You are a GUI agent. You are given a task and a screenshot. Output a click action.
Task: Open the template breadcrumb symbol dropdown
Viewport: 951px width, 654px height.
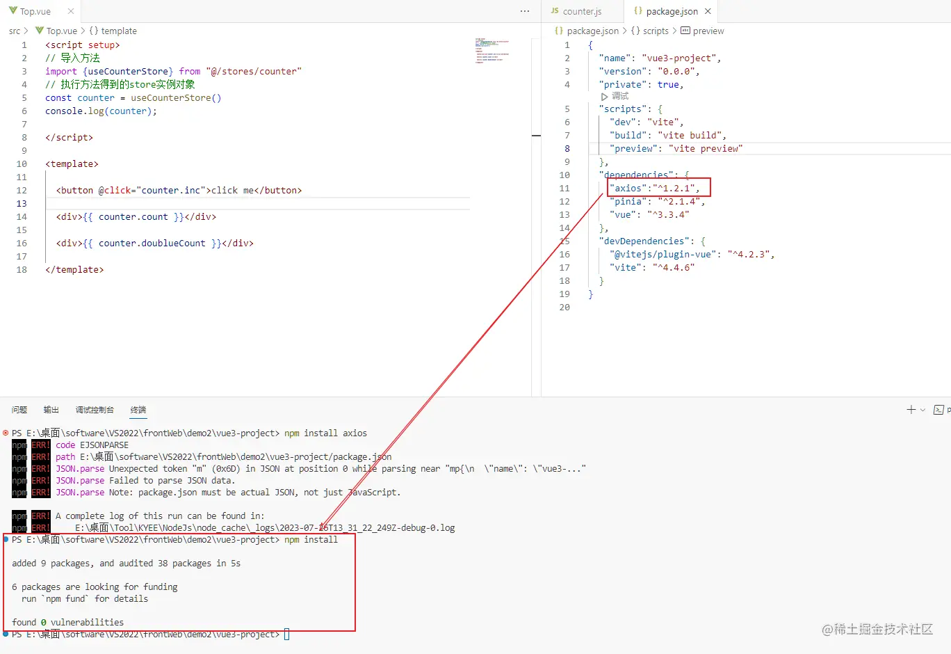[x=113, y=31]
